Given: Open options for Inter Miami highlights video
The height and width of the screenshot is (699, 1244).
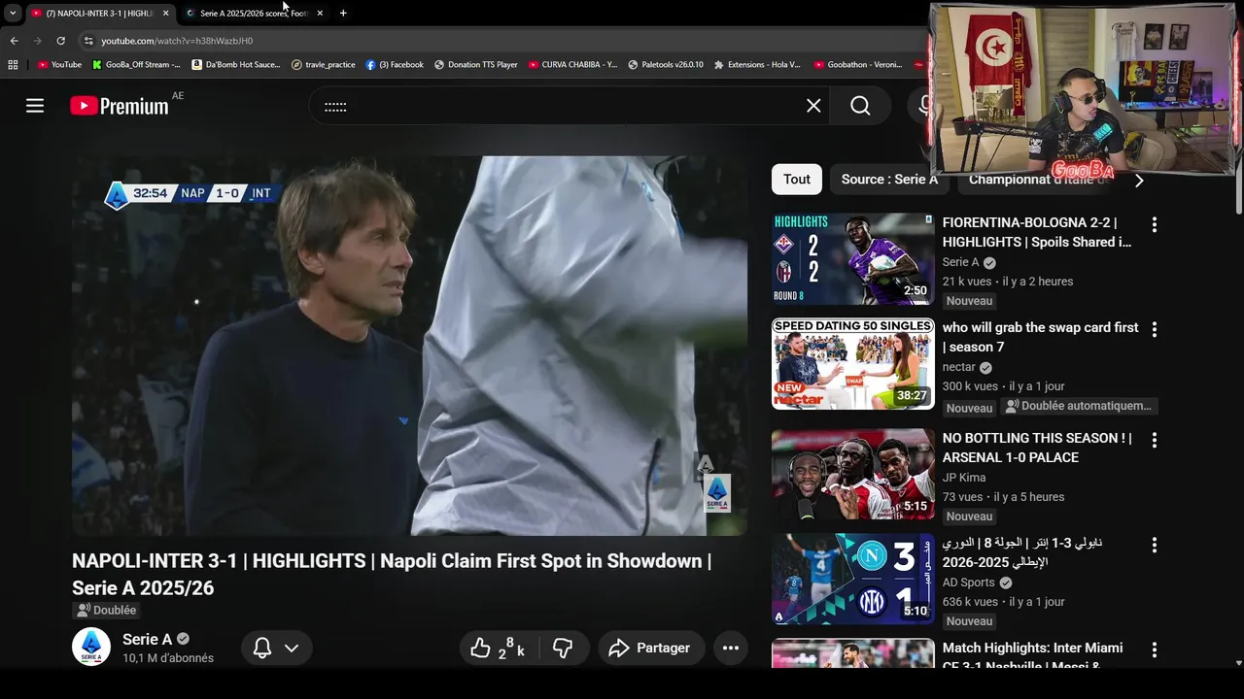Looking at the screenshot, I should 1154,649.
